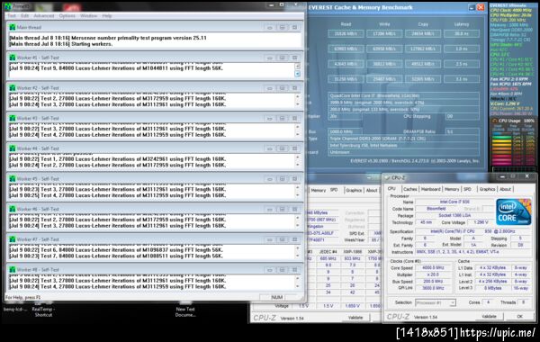Image resolution: width=540 pixels, height=342 pixels.
Task: Close the Worker #2 child window
Action: (294, 88)
